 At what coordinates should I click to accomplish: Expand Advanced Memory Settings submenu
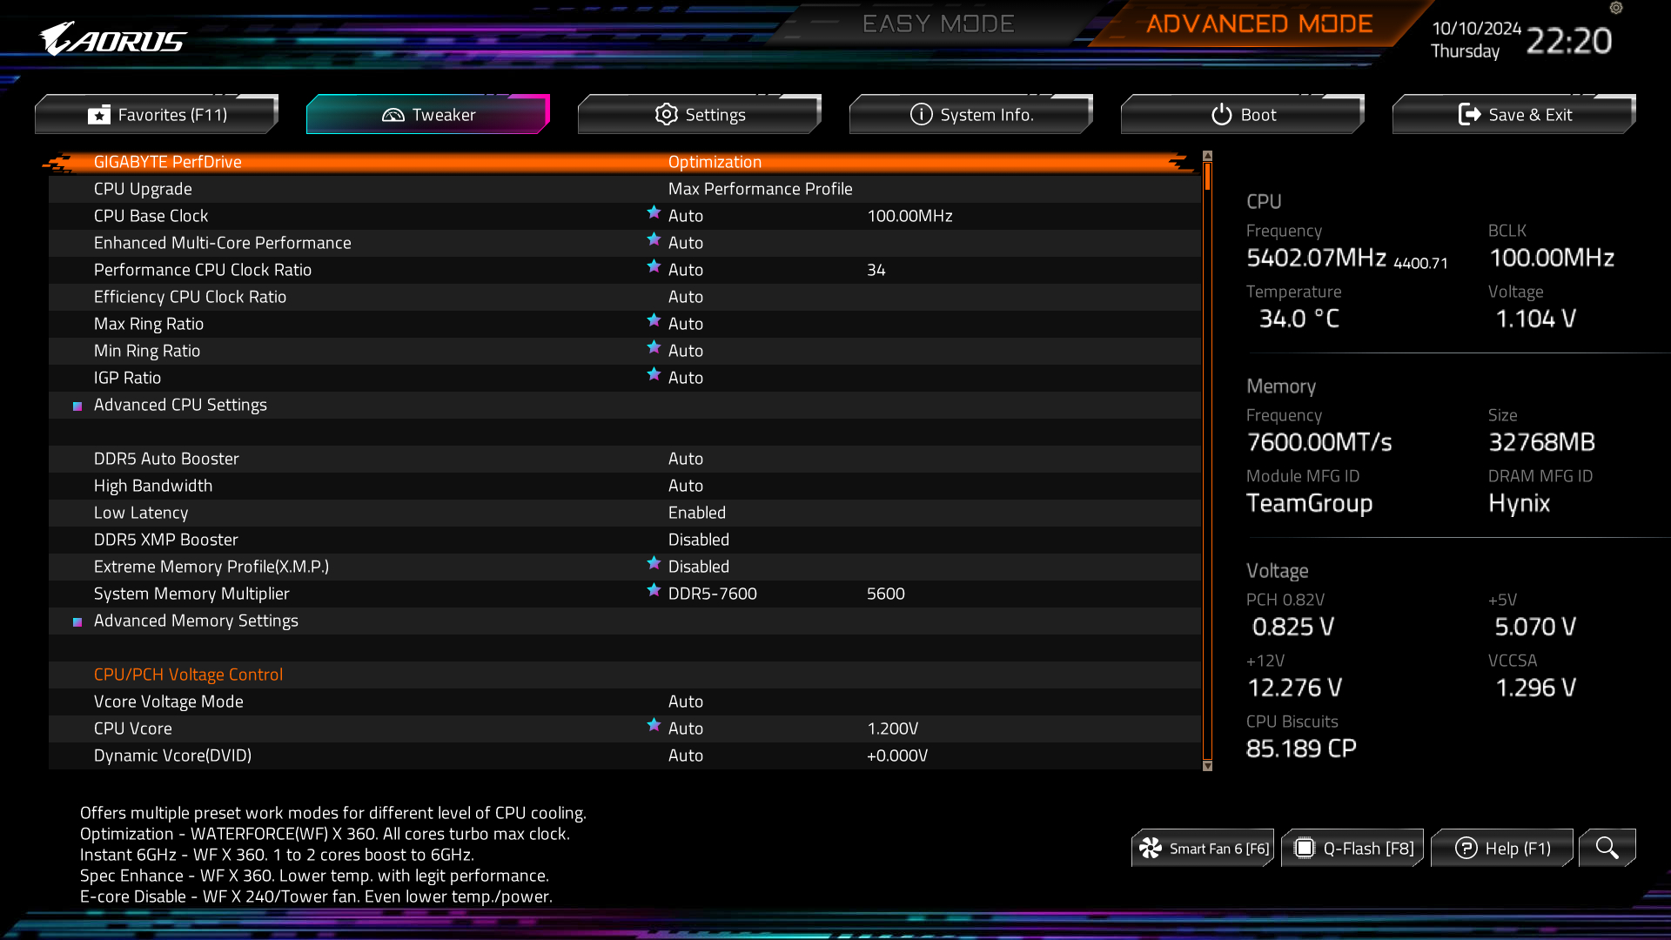196,621
